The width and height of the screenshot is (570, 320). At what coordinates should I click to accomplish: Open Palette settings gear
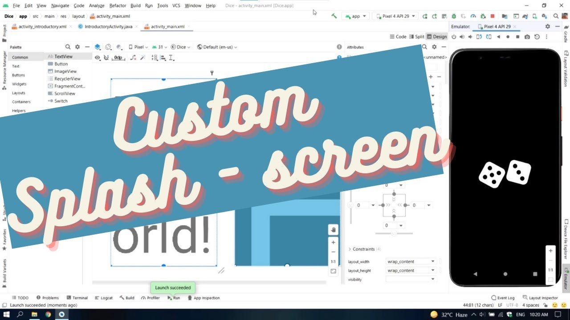[77, 47]
